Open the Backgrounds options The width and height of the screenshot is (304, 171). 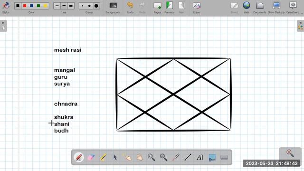tap(113, 8)
